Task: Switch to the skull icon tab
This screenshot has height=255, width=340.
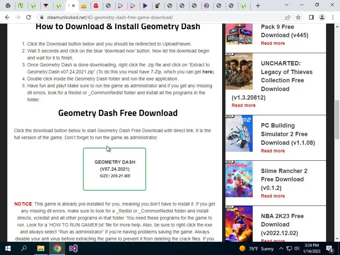Action: (157, 6)
